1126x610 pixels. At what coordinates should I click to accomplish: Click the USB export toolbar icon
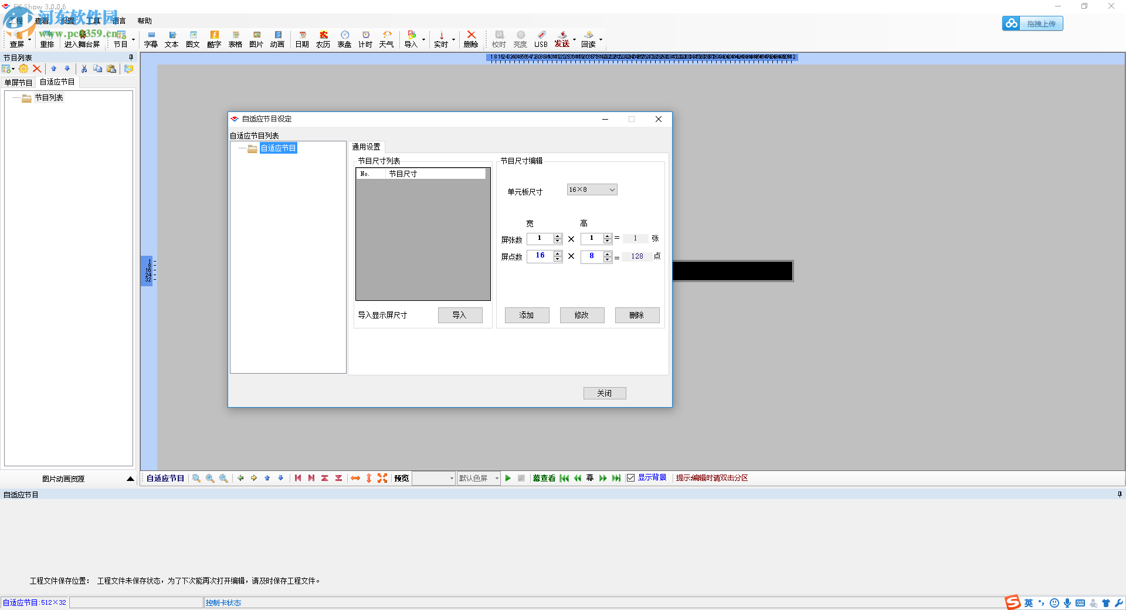tap(541, 39)
